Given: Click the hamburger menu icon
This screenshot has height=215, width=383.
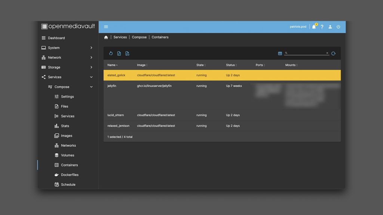Looking at the screenshot, I should coord(106,27).
